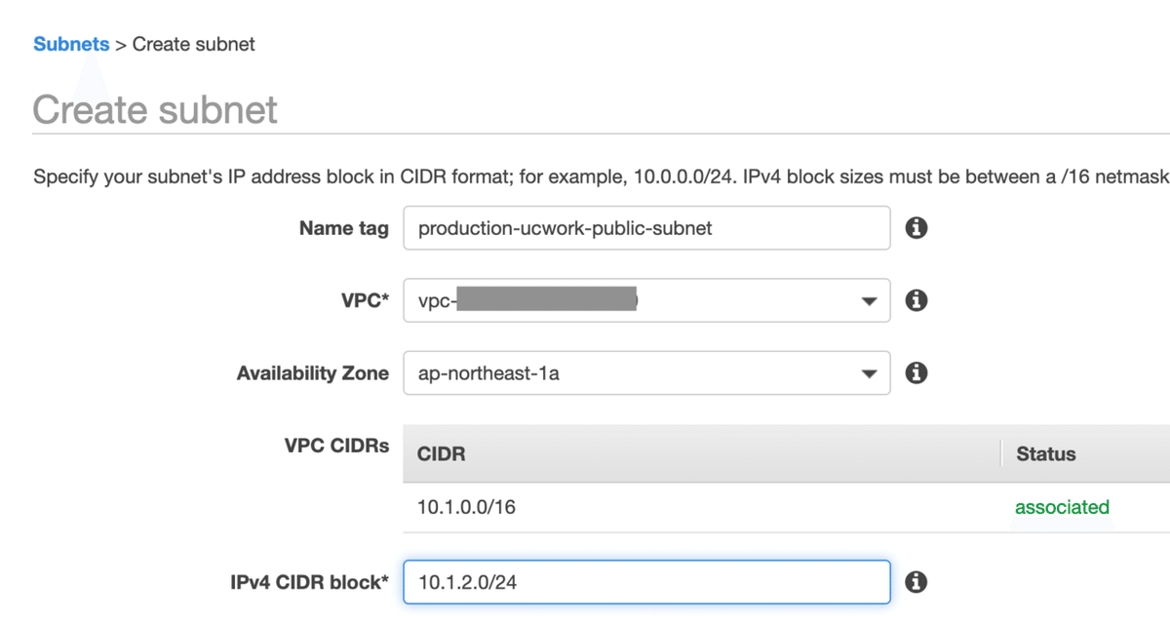Show info icon beside IPv4 CIDR block
1170x623 pixels.
click(x=916, y=582)
